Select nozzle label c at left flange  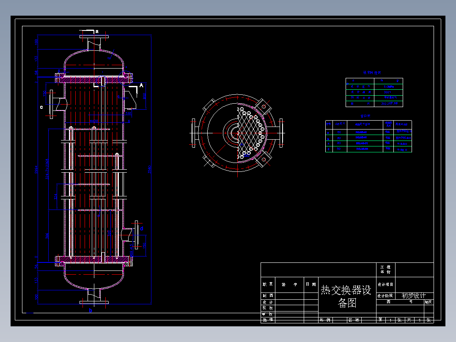pyautogui.click(x=41, y=107)
